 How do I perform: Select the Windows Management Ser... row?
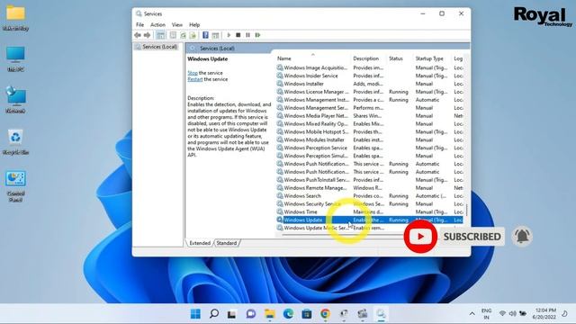369,108
